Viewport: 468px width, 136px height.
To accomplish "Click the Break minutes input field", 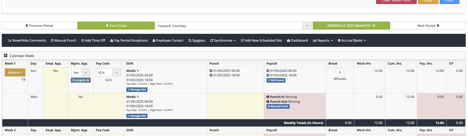I will pyautogui.click(x=340, y=72).
